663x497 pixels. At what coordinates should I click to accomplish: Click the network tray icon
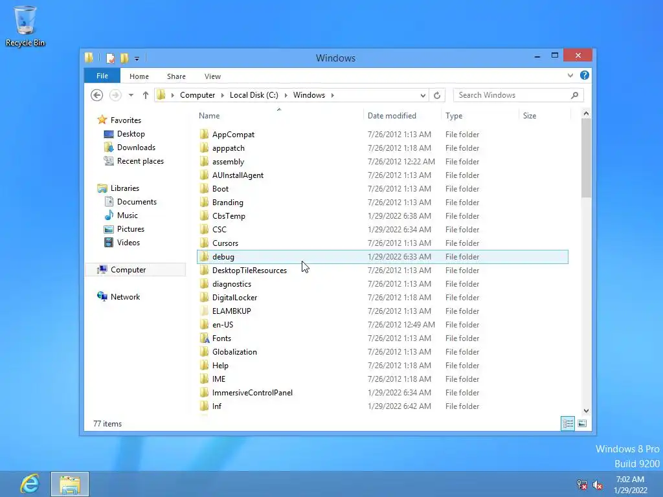pos(582,485)
